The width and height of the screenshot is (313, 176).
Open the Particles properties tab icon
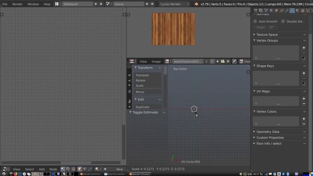tap(308, 11)
